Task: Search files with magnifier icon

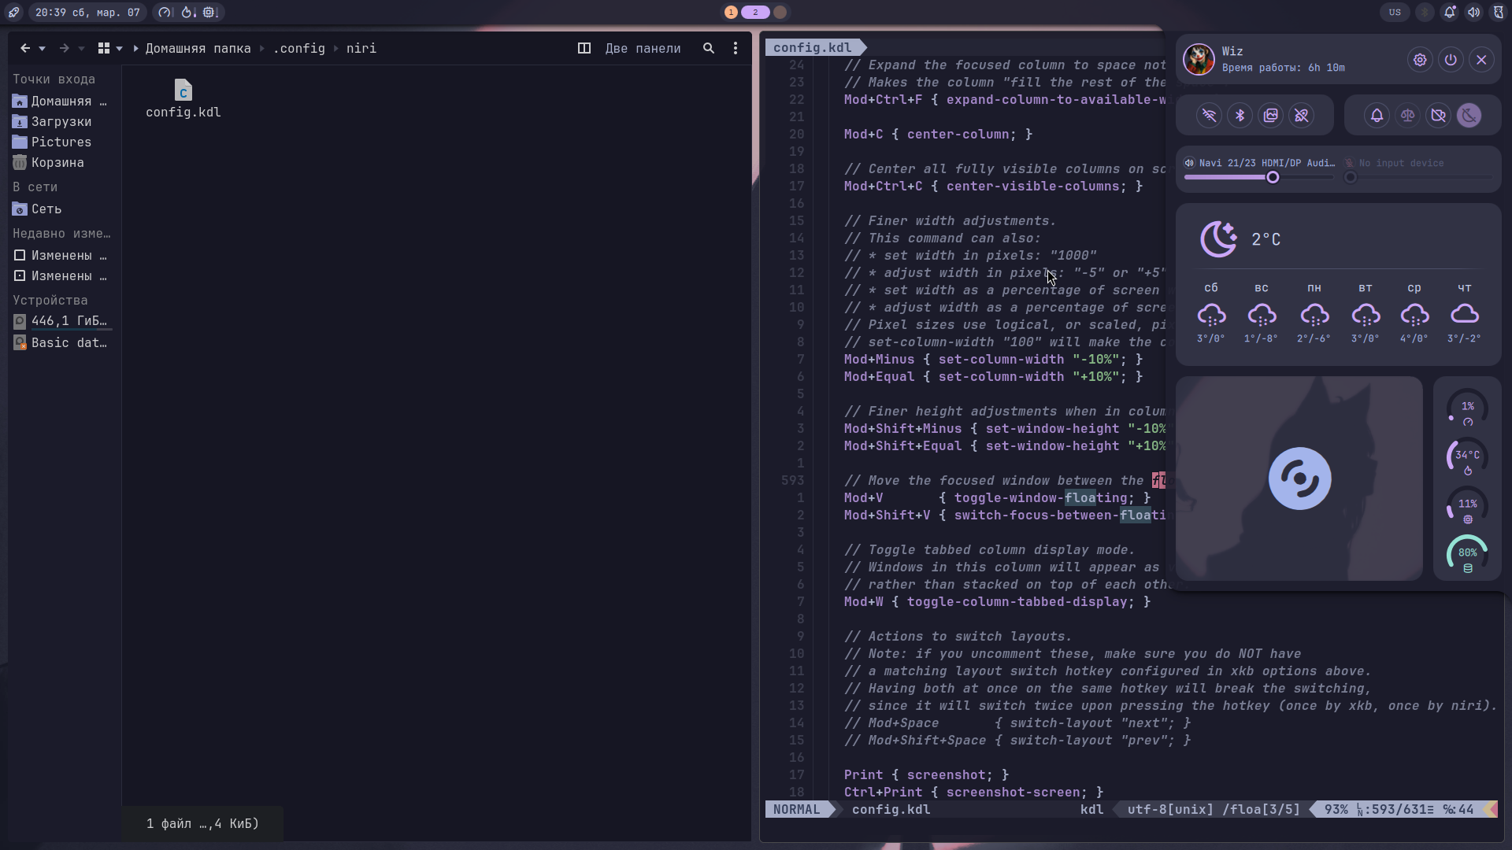Action: (709, 48)
